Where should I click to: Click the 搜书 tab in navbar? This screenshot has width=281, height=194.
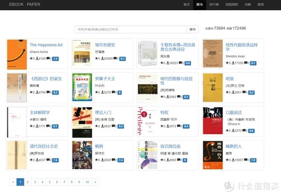[x=200, y=5]
